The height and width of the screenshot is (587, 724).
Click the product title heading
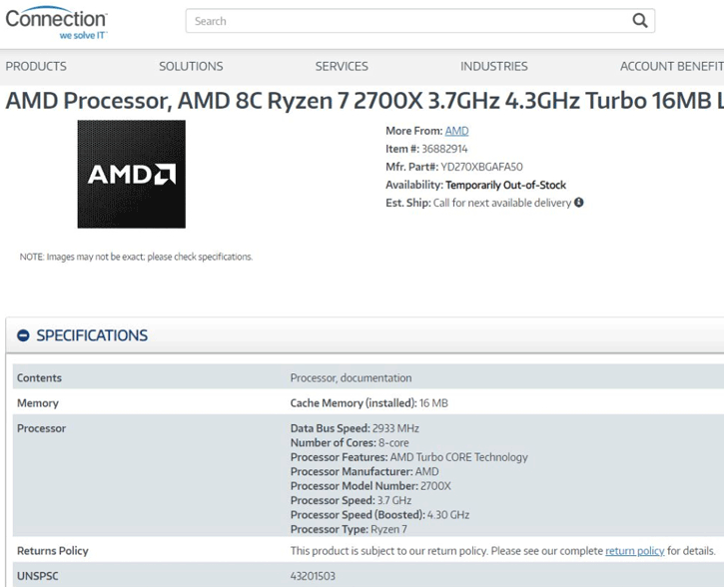coord(364,101)
